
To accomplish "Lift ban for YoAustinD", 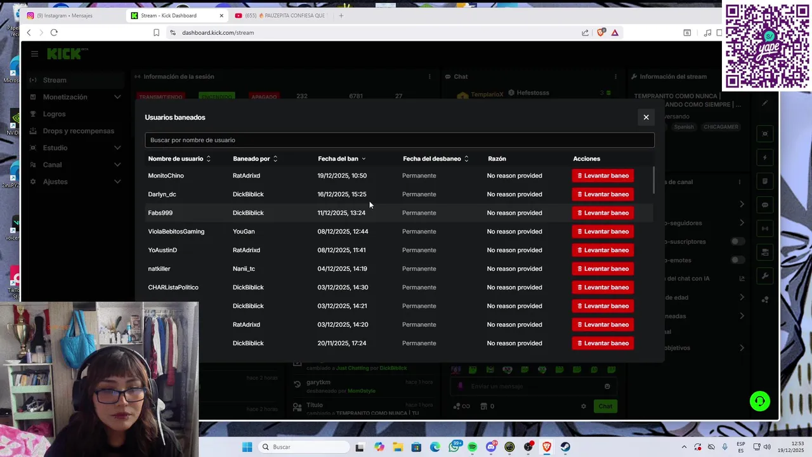I will click(603, 250).
